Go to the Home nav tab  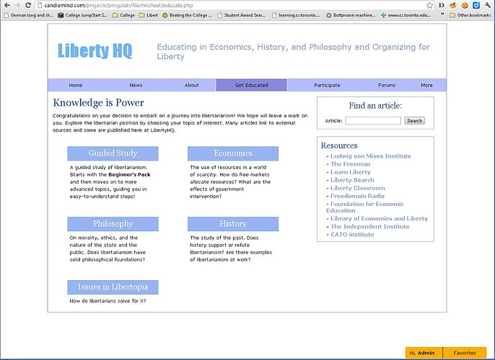coord(76,86)
